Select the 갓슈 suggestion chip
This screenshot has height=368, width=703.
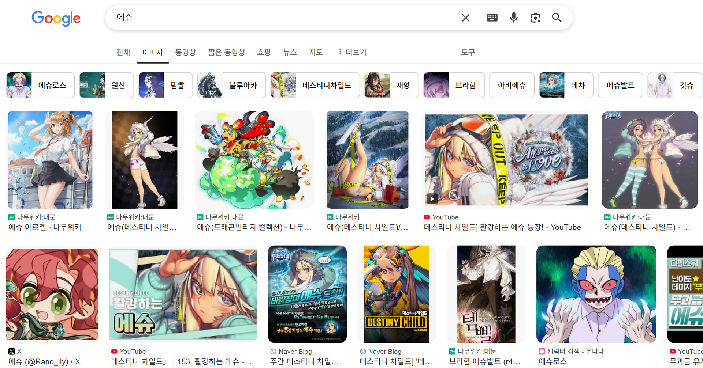(675, 85)
